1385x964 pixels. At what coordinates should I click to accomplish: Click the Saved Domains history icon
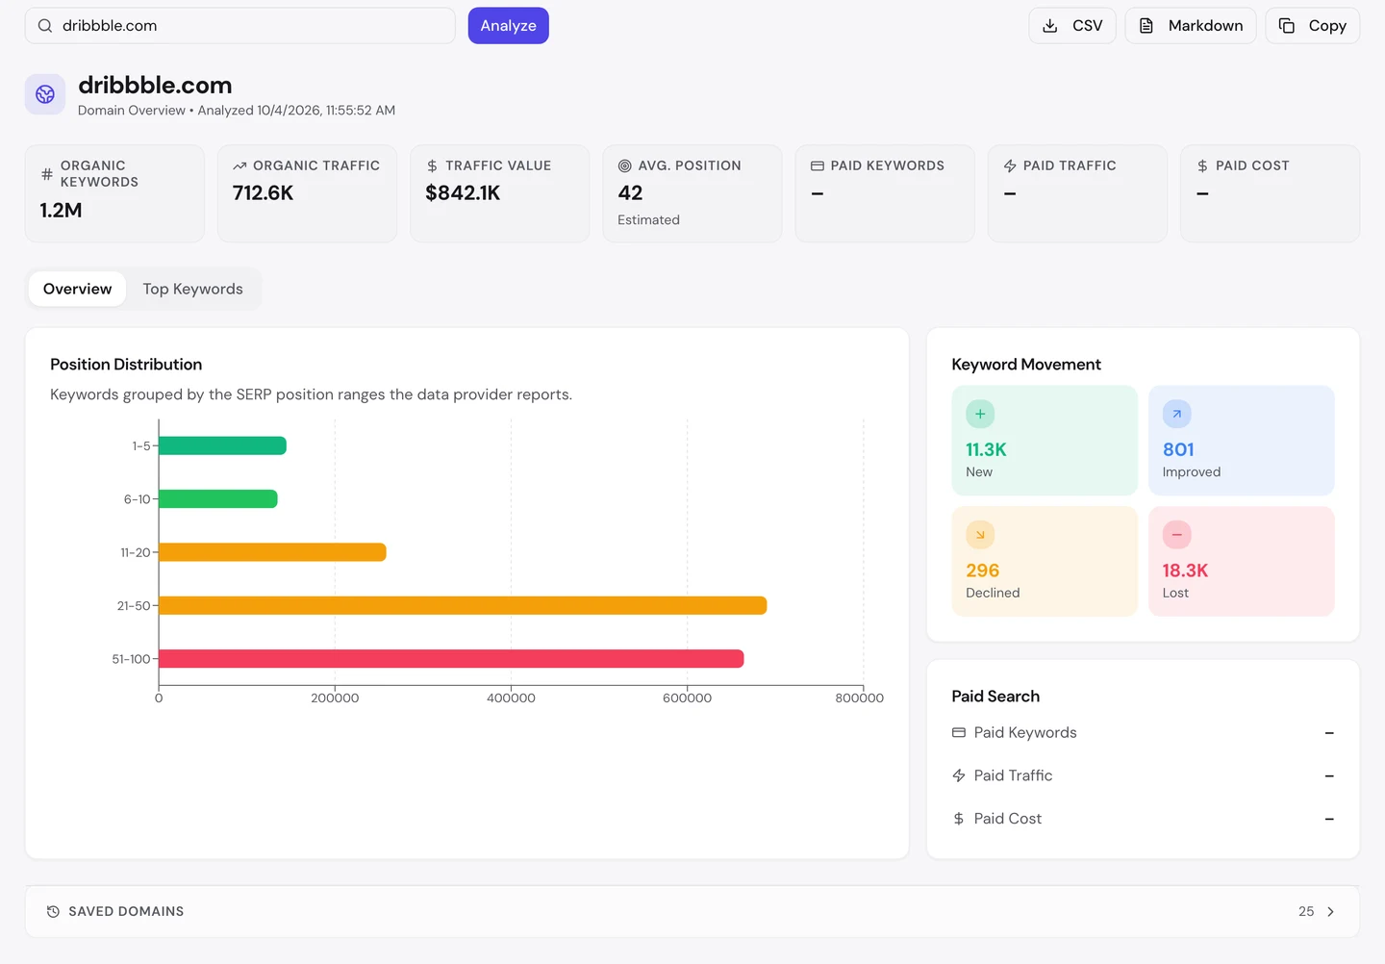[x=53, y=912]
